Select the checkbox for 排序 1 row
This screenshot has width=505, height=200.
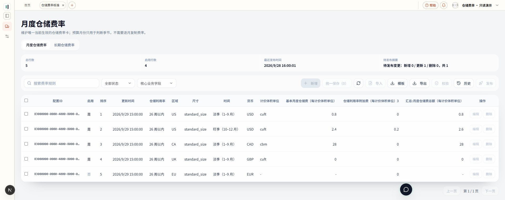(x=26, y=114)
